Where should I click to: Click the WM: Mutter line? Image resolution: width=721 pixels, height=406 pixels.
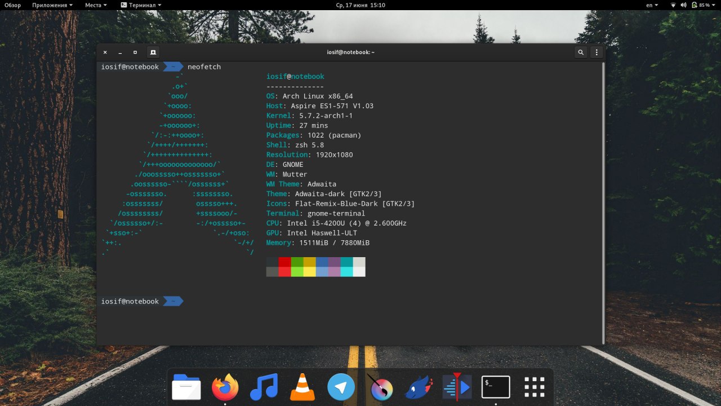(x=287, y=174)
